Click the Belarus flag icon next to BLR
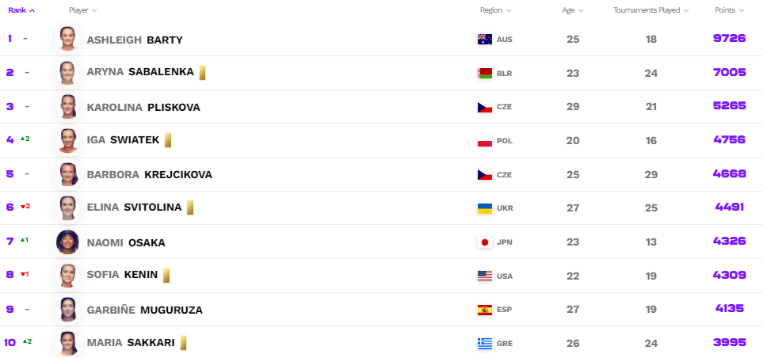Viewport: 763px width, 358px height. coord(485,73)
